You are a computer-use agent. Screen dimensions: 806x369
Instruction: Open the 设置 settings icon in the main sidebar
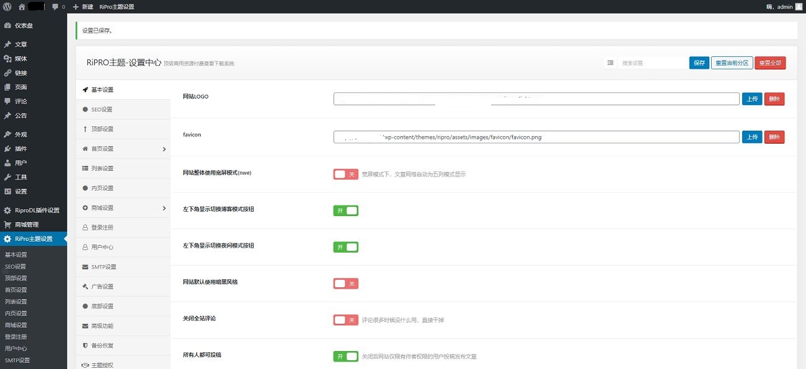[7, 191]
